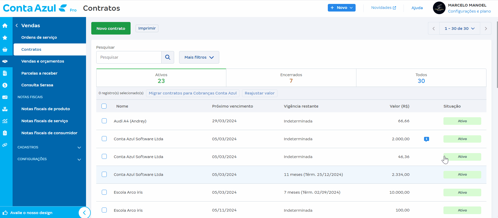The image size is (498, 218).
Task: Open Notas fiscais de consumidor
Action: (x=49, y=133)
